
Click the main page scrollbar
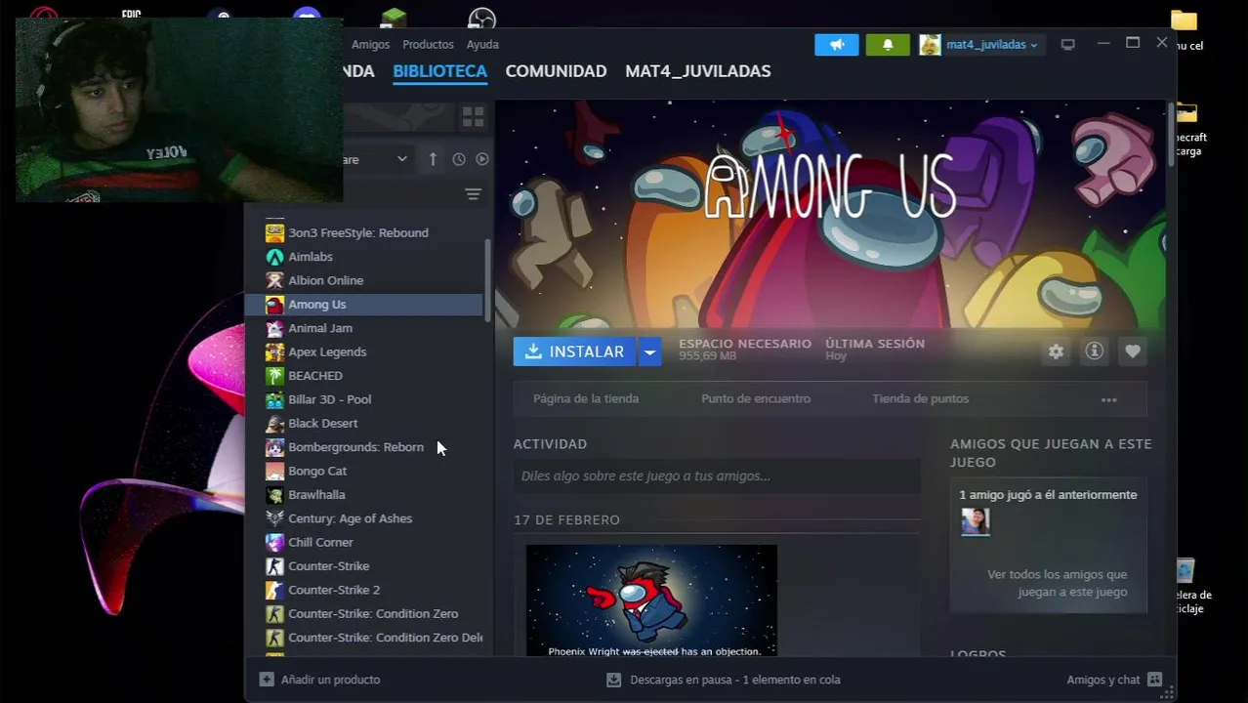point(1171,134)
